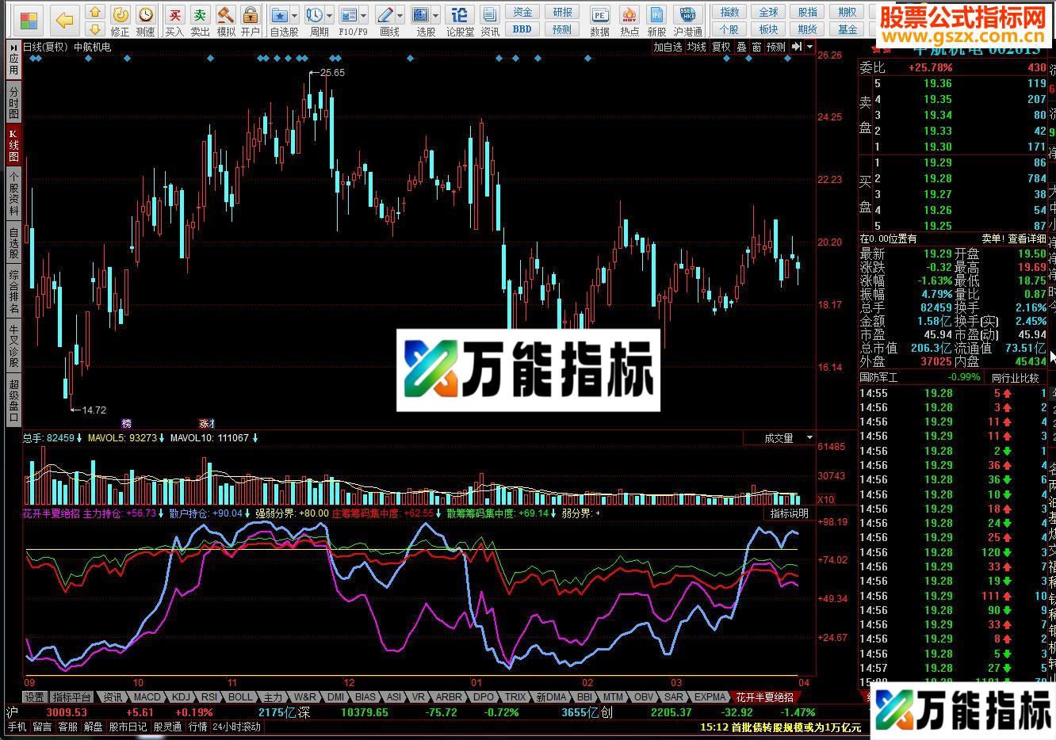
Task: Click the 测速 speed test icon
Action: (x=146, y=15)
